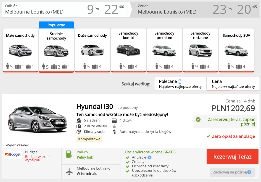Image resolution: width=261 pixels, height=182 pixels.
Task: Click the green fuel pump icon
Action: (69, 154)
